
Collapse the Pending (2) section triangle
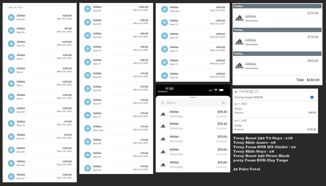[236, 92]
